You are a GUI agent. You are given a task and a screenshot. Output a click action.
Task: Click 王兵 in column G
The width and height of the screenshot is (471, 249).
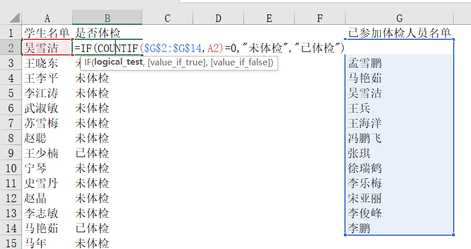(399, 108)
